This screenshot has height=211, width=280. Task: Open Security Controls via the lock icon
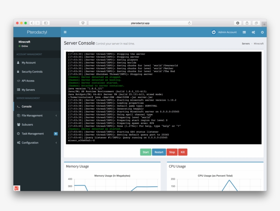pyautogui.click(x=18, y=72)
